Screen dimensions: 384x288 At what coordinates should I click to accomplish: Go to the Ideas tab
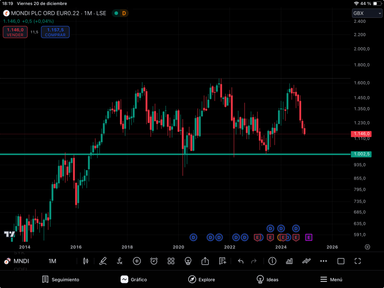pos(267,279)
